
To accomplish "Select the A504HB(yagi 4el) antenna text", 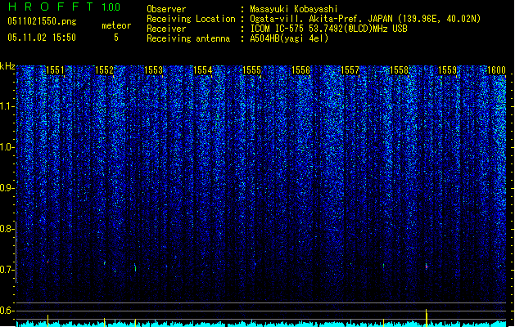I will coord(289,38).
